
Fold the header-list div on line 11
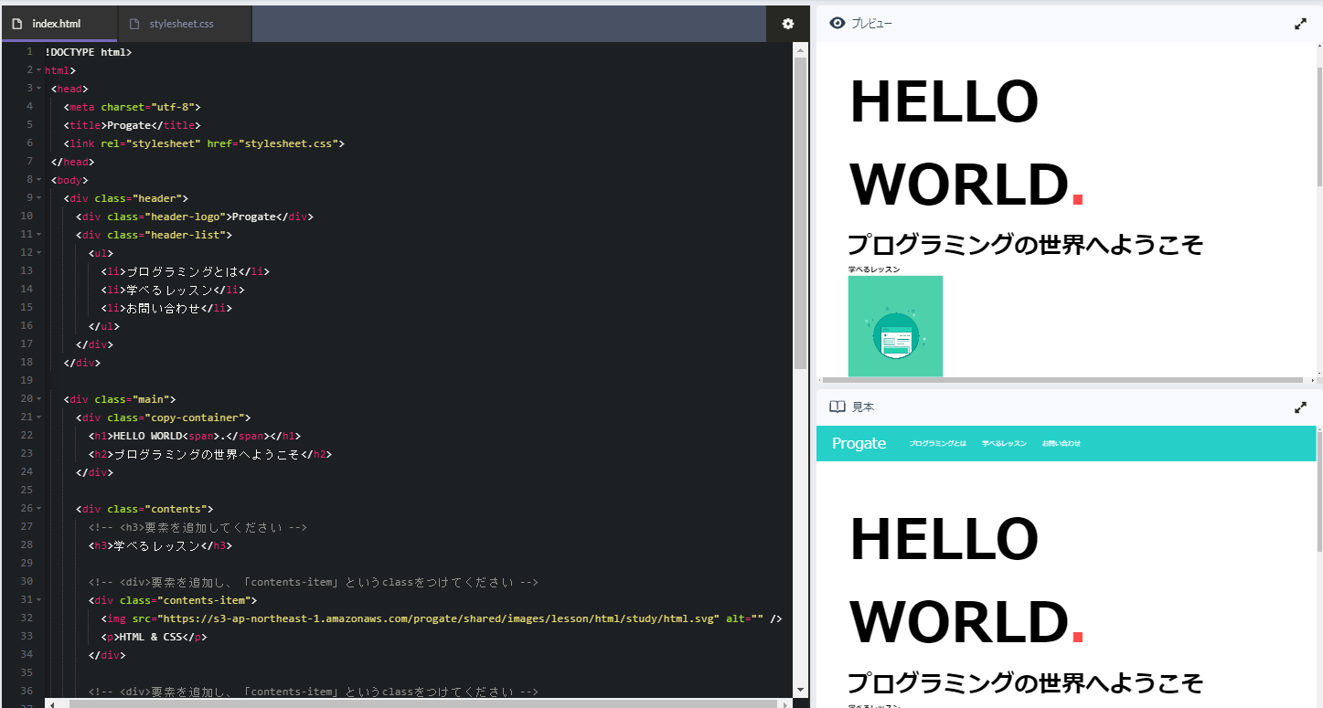click(x=38, y=235)
